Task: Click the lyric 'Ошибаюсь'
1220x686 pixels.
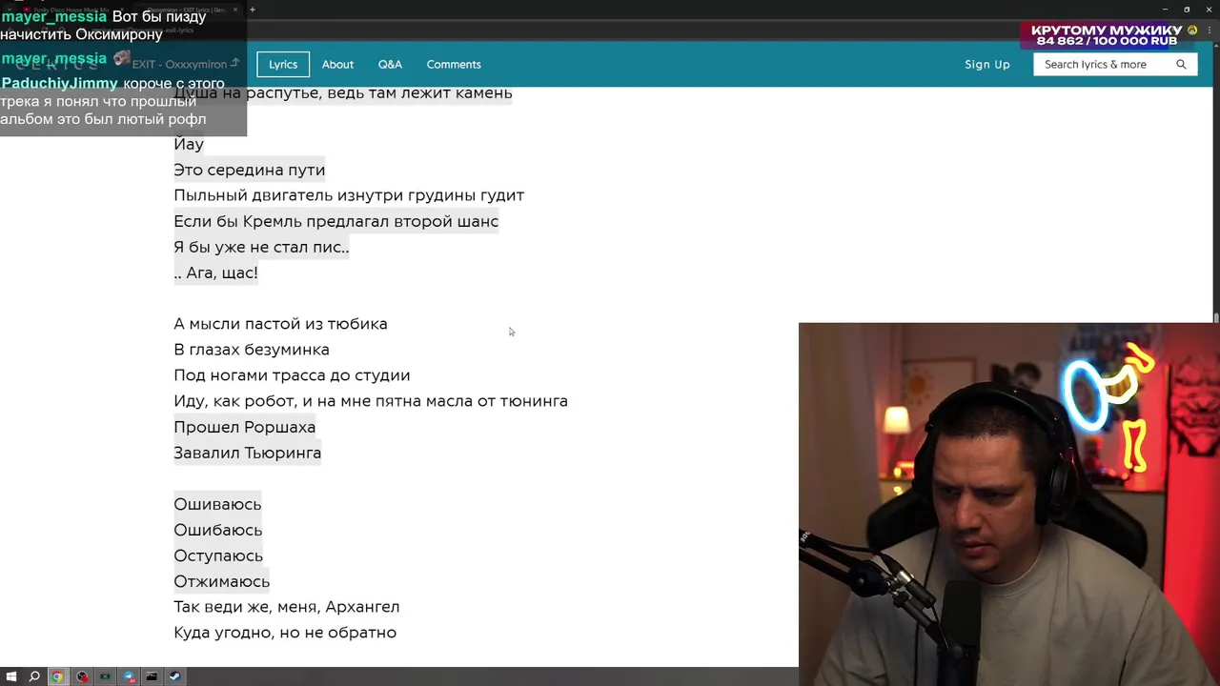Action: [x=217, y=530]
